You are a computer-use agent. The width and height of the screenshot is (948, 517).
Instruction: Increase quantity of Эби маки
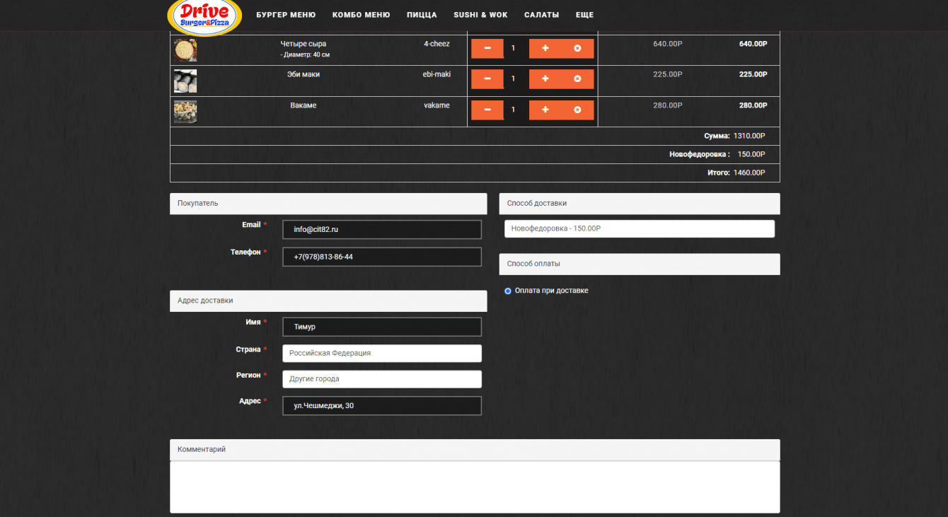coord(545,79)
